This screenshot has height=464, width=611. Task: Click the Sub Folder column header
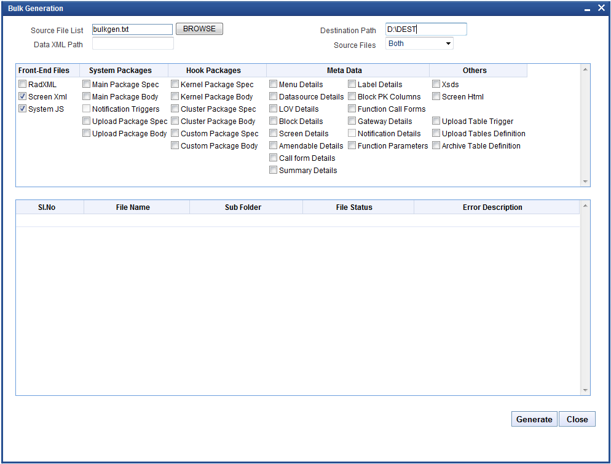[x=246, y=207]
